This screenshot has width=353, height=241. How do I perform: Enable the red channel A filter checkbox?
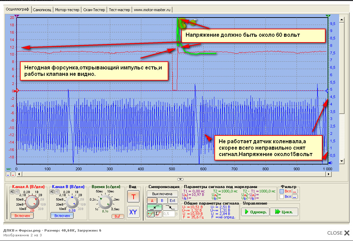point(281,191)
